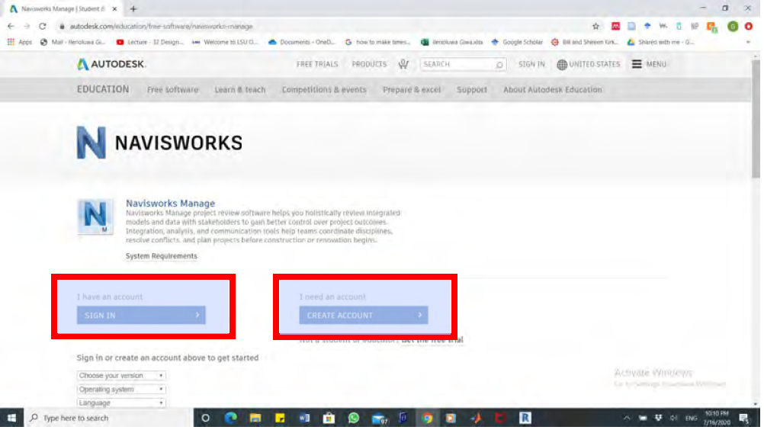
Task: Open the Operating system dropdown
Action: [121, 390]
